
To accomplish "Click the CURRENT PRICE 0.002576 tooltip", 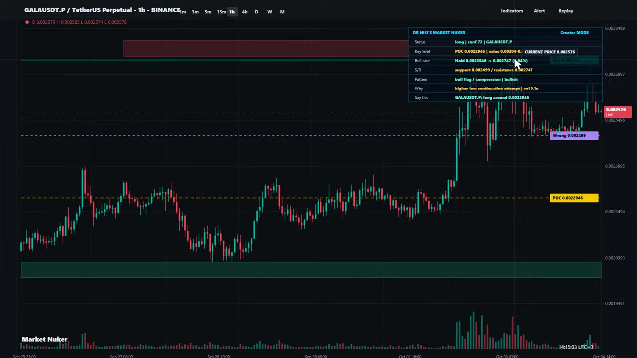I will tap(549, 52).
